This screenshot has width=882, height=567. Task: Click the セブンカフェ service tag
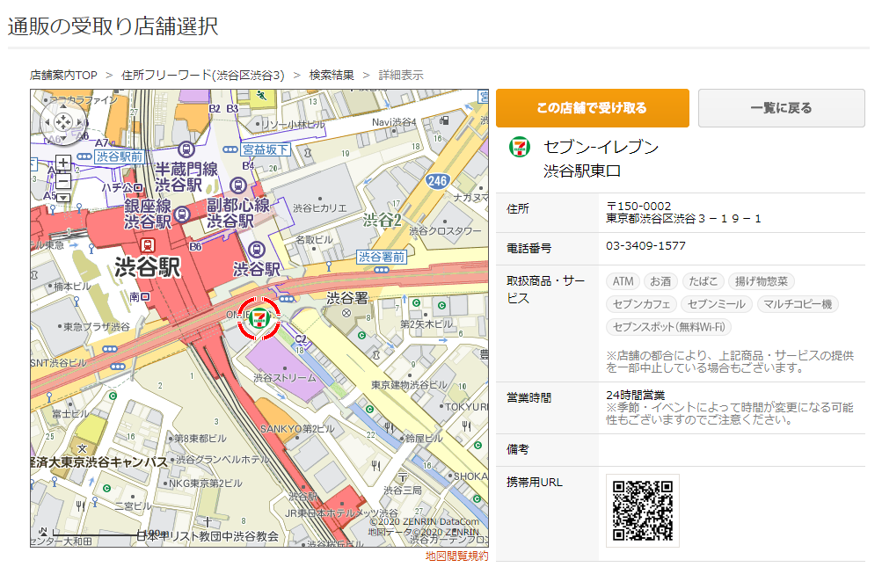point(642,304)
